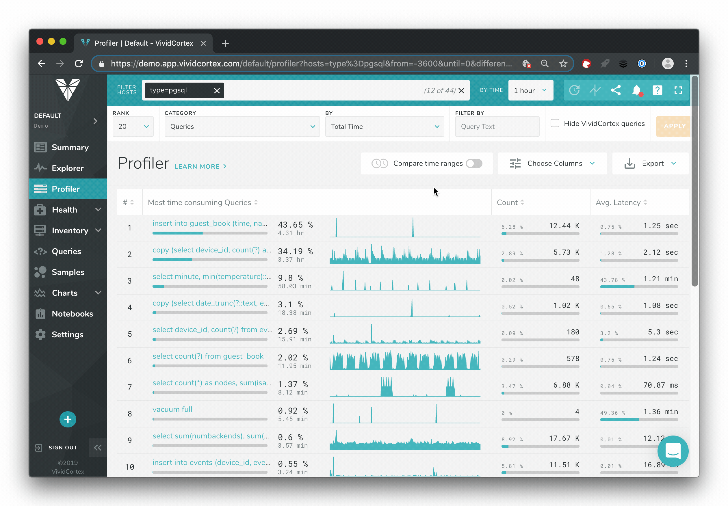This screenshot has width=728, height=506.
Task: Open the Queries section
Action: 68,252
